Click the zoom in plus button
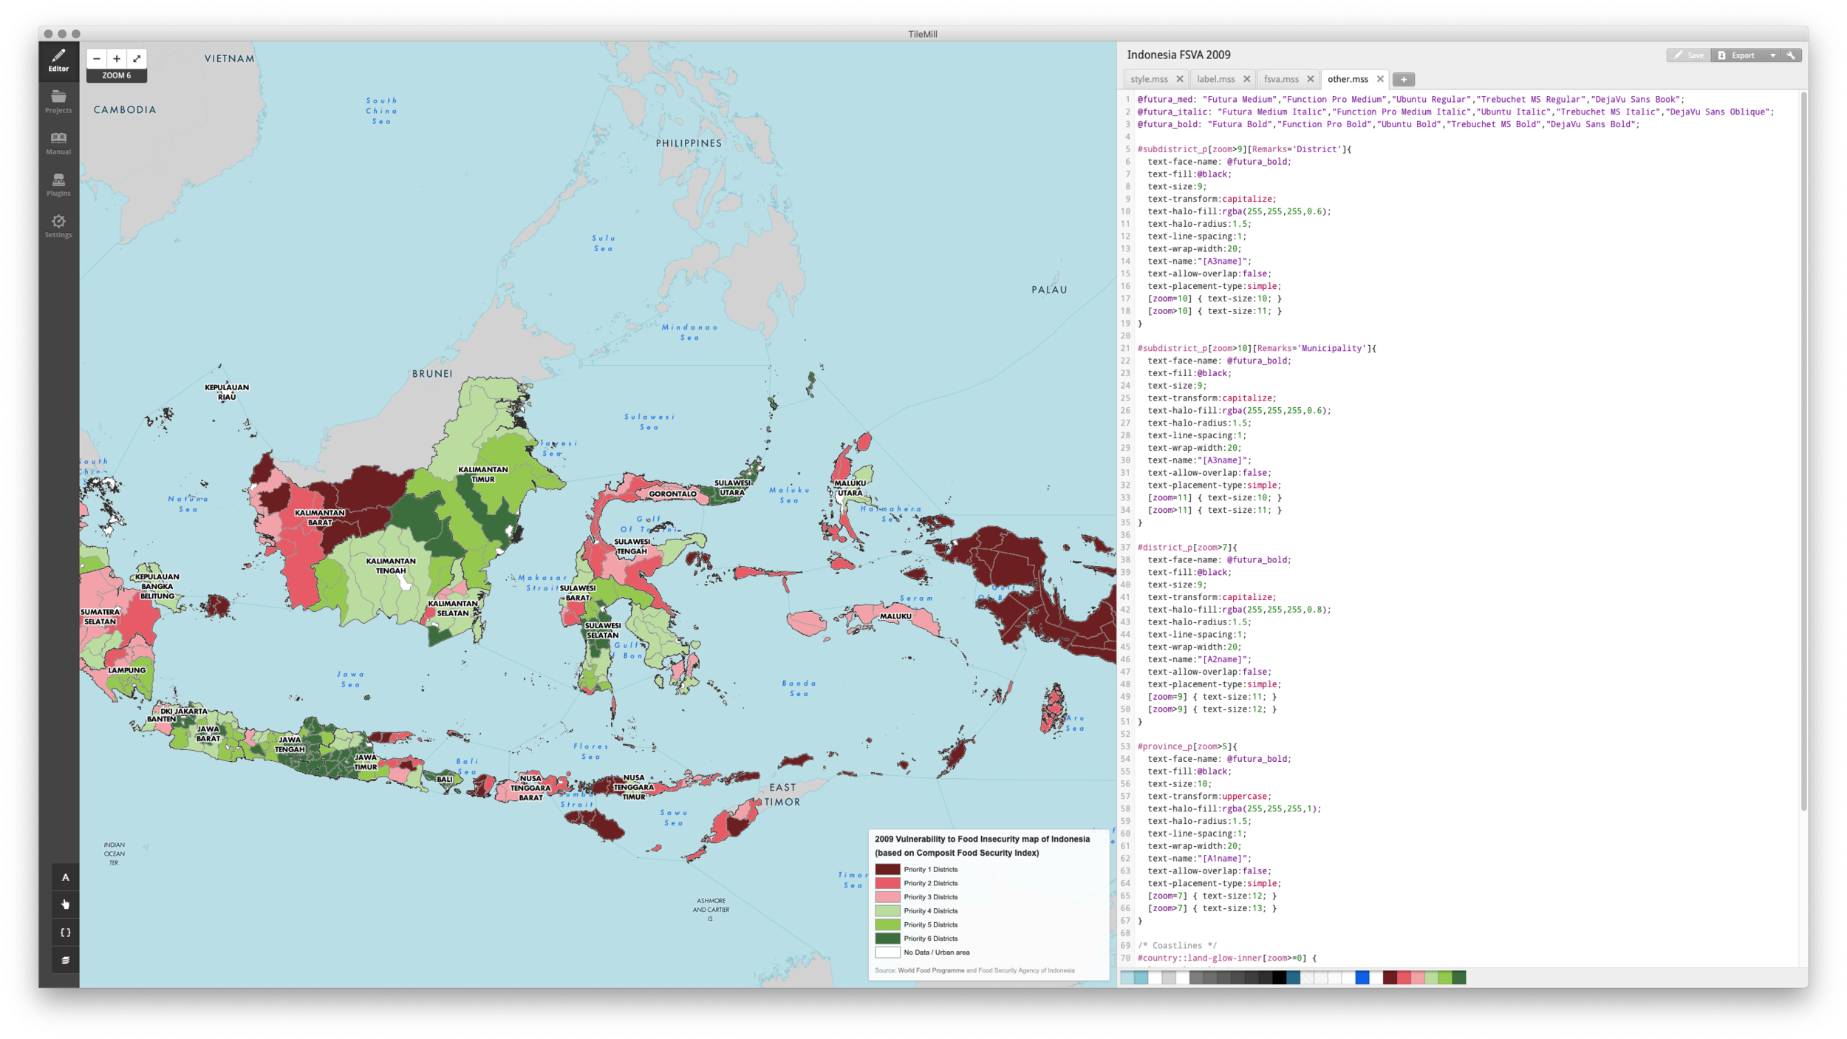The image size is (1847, 1039). tap(117, 58)
